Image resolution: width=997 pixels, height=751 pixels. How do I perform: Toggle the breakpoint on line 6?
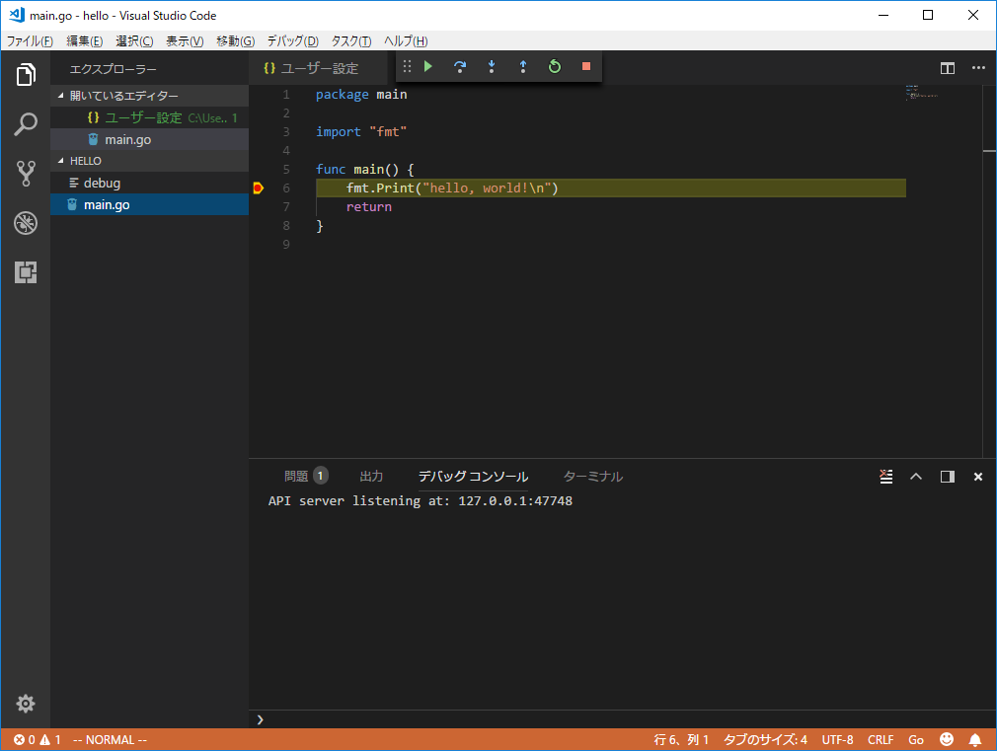(258, 188)
